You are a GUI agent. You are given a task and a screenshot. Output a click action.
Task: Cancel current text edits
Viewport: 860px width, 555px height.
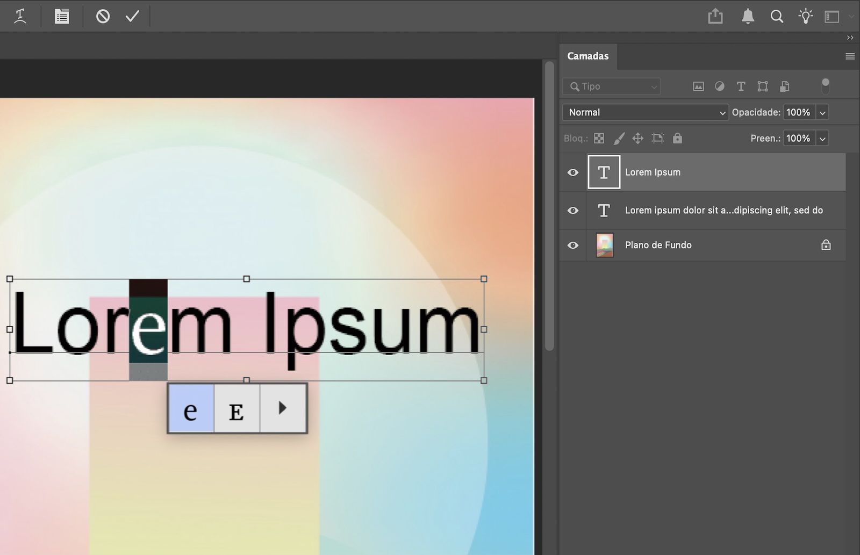pos(103,16)
